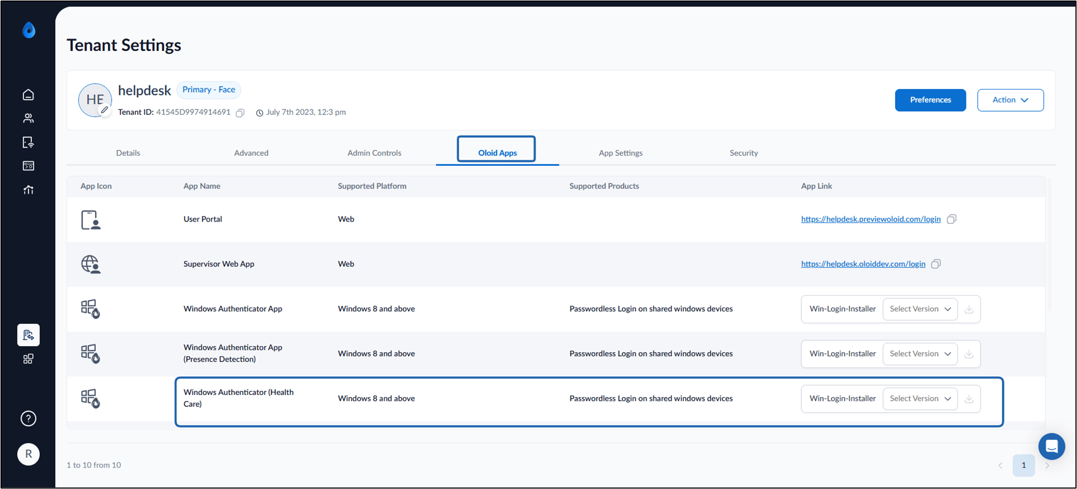Open Select Version for Health Care row
Image resolution: width=1077 pixels, height=489 pixels.
pyautogui.click(x=920, y=399)
